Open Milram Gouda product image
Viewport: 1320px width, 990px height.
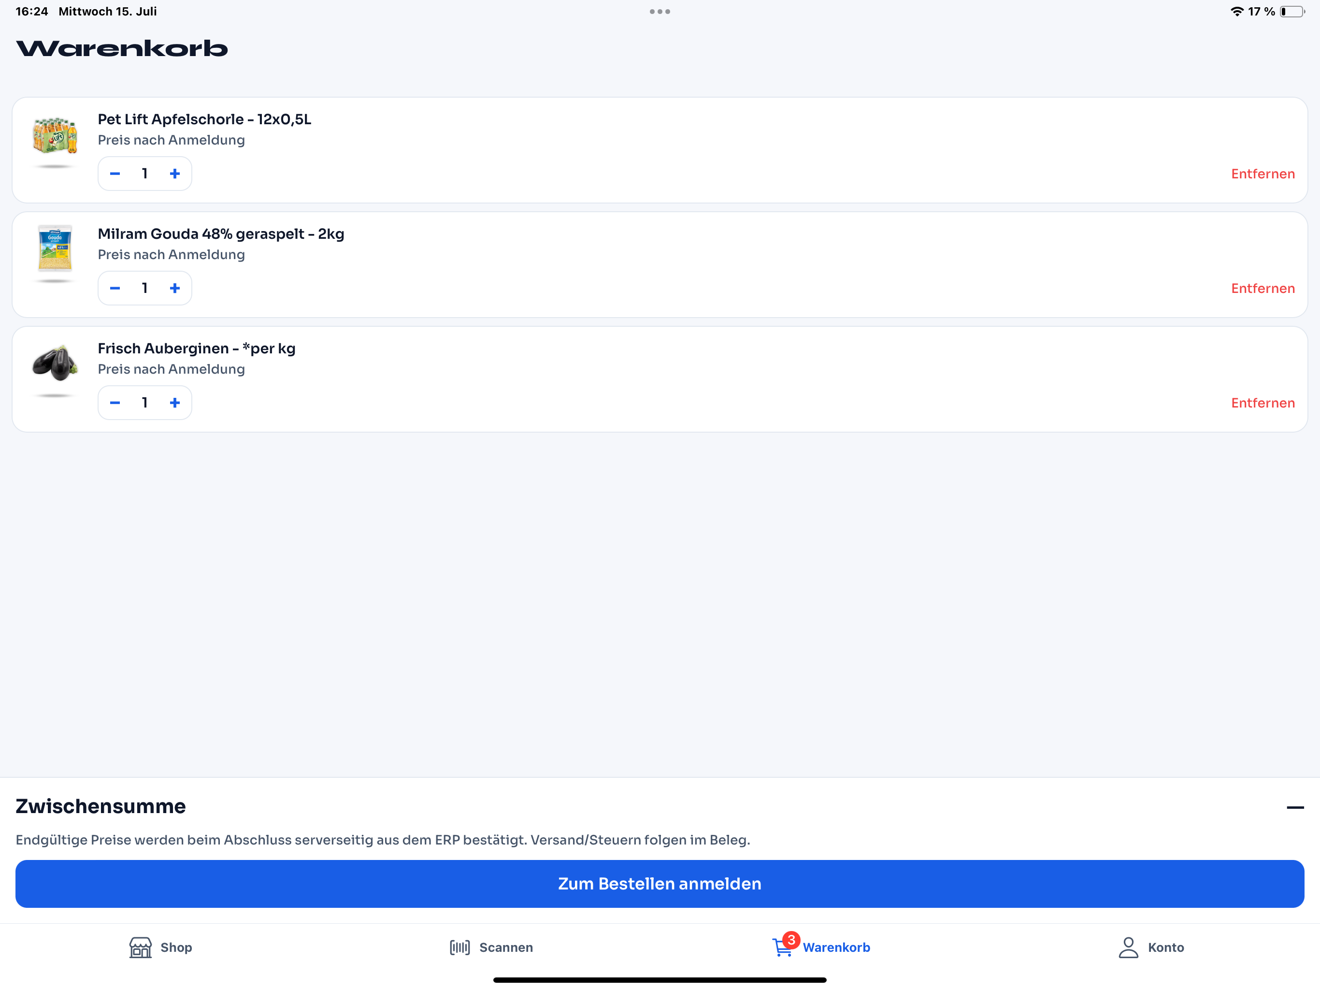coord(54,249)
